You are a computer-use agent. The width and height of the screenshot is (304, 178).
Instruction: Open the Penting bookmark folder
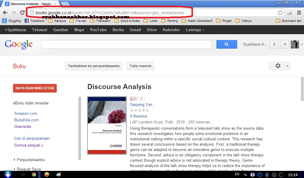pos(170,21)
